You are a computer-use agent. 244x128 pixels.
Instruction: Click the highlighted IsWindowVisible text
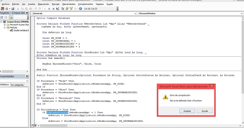(x=58, y=112)
